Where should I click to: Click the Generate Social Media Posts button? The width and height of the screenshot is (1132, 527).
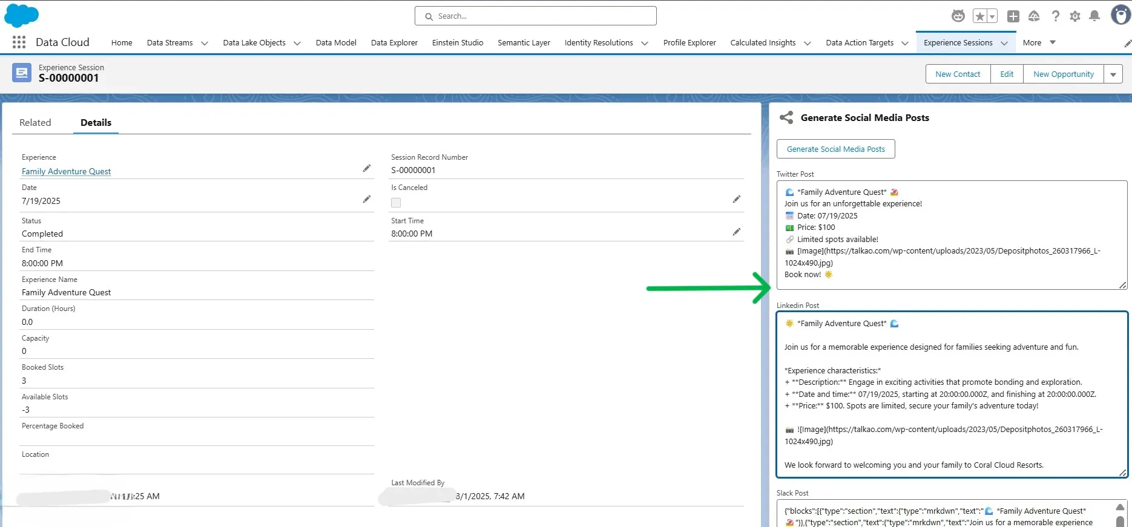835,149
